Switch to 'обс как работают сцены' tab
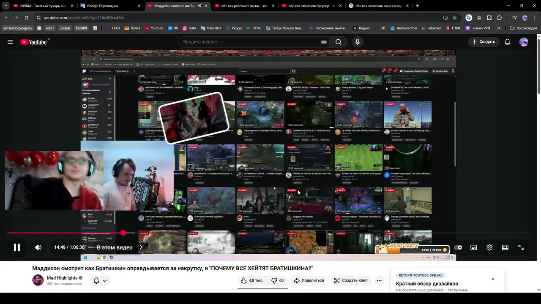541x304 pixels. coord(244,6)
